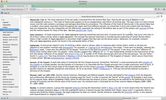Open the Septuagint link
Image resolution: width=166 pixels, height=100 pixels.
[x=35, y=50]
